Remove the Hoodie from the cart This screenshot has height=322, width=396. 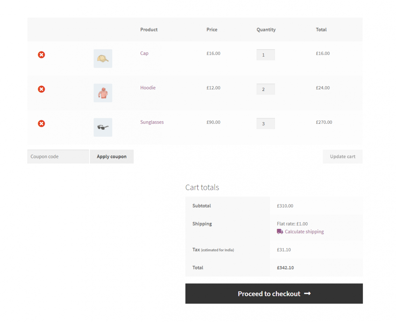41,89
